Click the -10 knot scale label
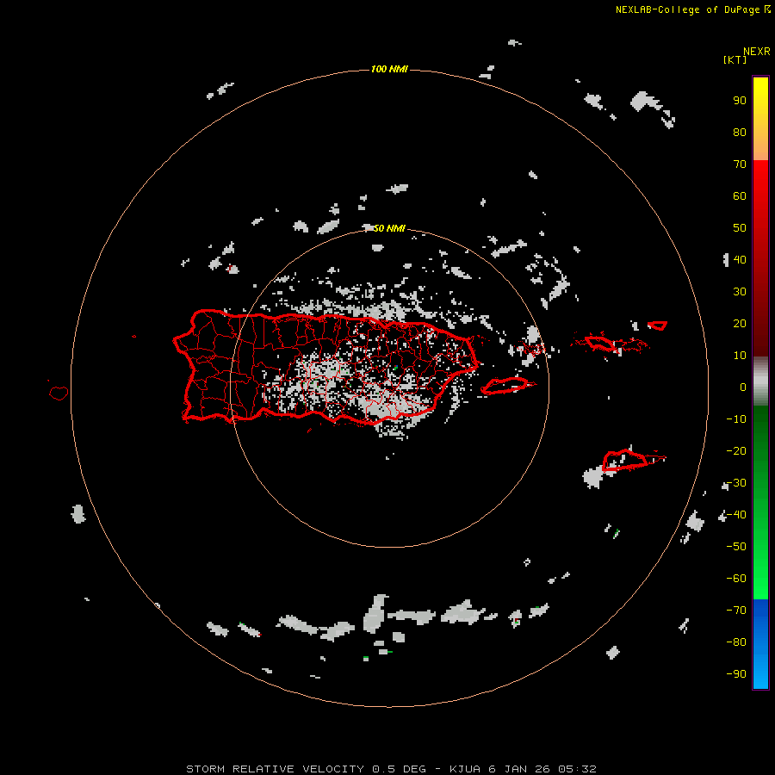 point(736,419)
